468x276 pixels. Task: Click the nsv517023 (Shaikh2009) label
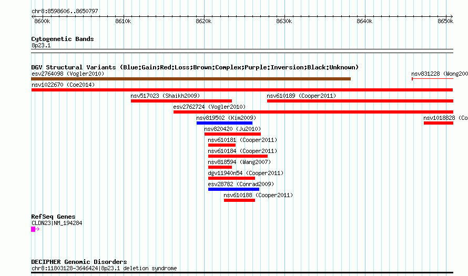click(x=165, y=96)
